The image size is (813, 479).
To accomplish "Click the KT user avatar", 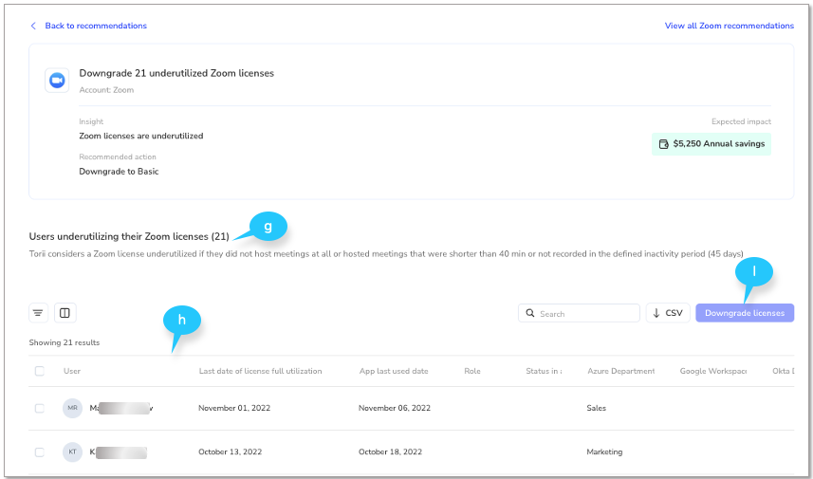I will pos(73,451).
